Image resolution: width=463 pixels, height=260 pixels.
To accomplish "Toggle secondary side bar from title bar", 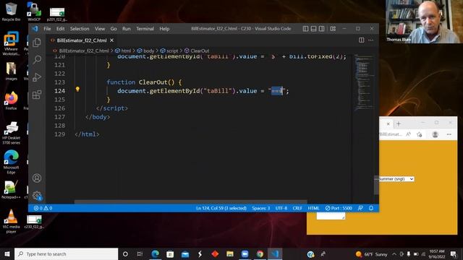I will pos(321,29).
